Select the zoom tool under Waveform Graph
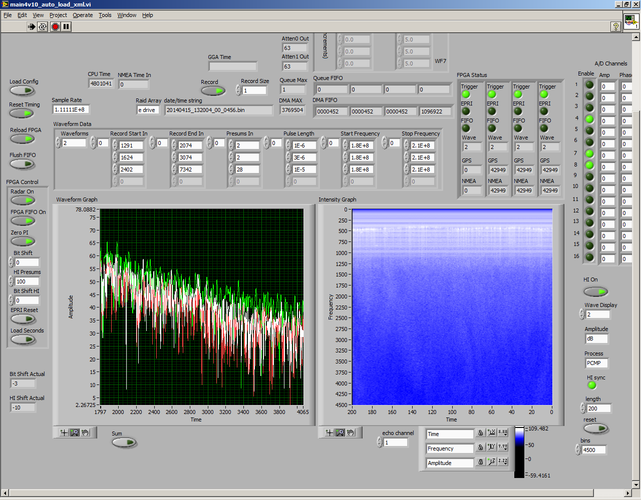Image resolution: width=641 pixels, height=500 pixels. click(75, 432)
